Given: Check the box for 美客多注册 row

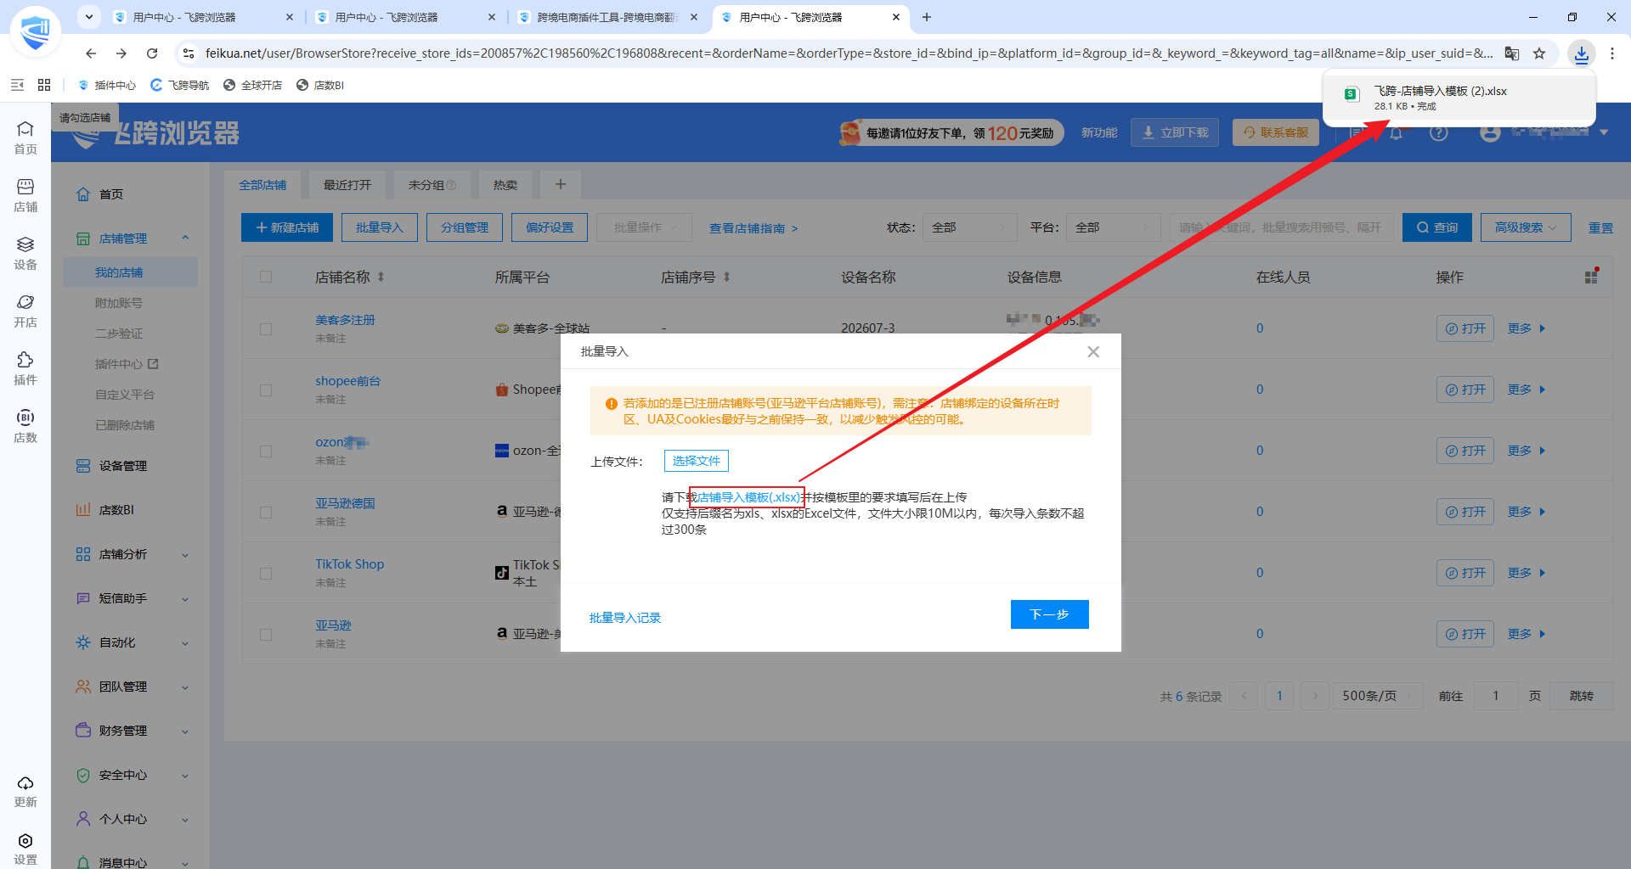Looking at the screenshot, I should pyautogui.click(x=266, y=329).
